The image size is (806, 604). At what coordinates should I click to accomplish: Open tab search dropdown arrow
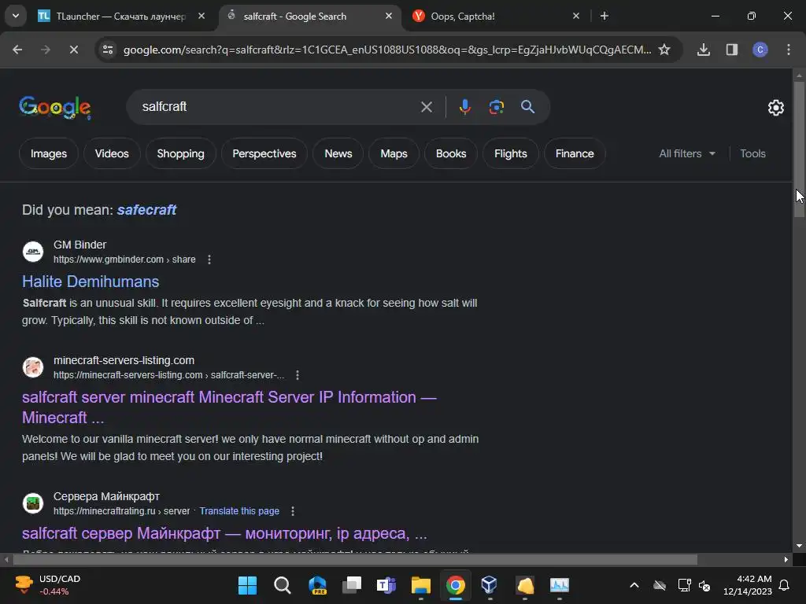[16, 16]
